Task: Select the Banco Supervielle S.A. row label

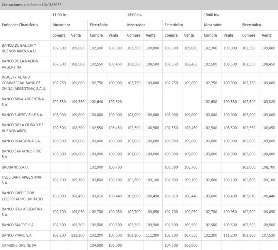Action: 22,115
